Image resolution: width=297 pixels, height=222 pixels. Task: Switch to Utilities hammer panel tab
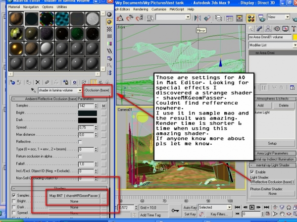pos(294,29)
